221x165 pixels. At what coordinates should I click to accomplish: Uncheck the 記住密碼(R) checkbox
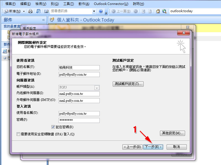[x=53, y=127]
